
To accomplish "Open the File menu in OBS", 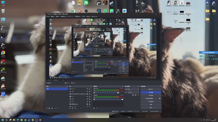I will 48,17.
